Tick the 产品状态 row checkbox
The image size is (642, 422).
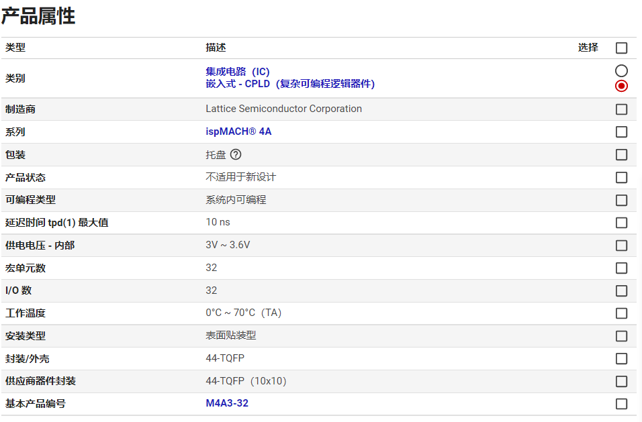[621, 178]
